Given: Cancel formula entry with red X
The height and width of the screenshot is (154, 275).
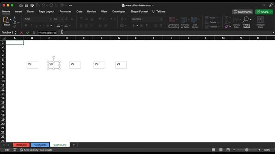Looking at the screenshot, I should (21, 33).
